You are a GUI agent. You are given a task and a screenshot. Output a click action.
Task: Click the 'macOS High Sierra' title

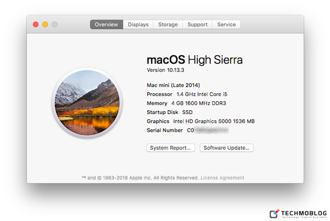coord(195,60)
